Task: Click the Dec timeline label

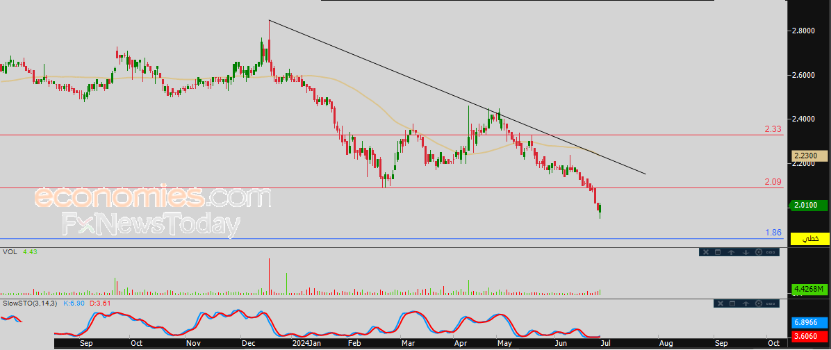Action: pos(247,343)
